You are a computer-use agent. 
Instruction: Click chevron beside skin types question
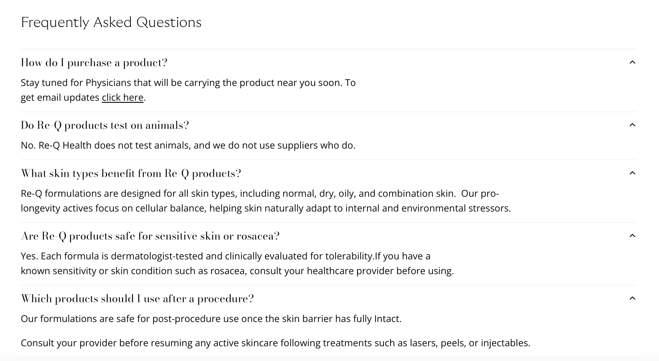click(632, 173)
